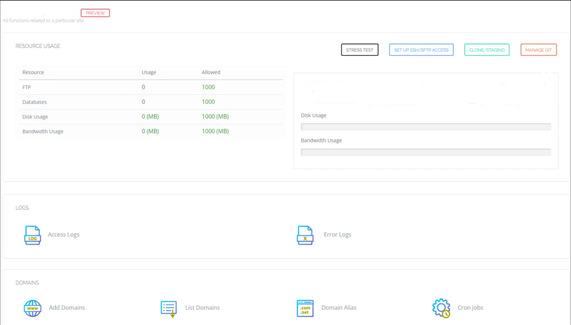Click the Add Domains globe icon
This screenshot has height=325, width=571.
32,308
